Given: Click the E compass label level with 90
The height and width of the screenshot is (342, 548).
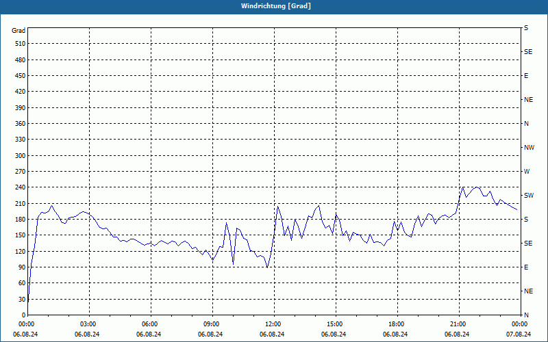Looking at the screenshot, I should pos(526,267).
